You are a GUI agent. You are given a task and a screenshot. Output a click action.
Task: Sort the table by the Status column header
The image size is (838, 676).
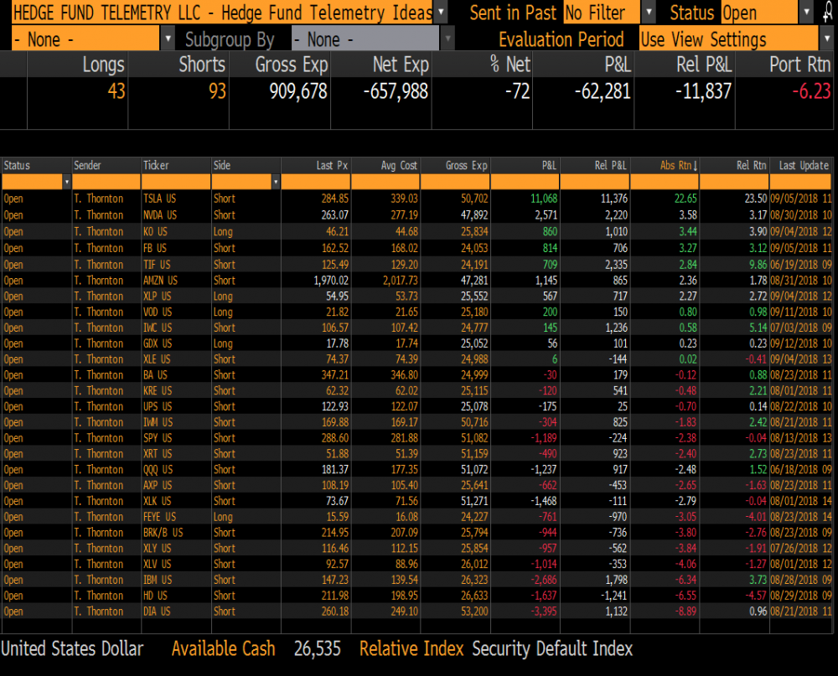36,166
